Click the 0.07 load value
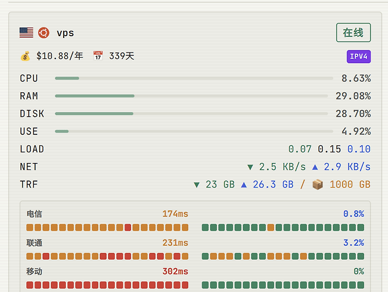The width and height of the screenshot is (388, 292). point(300,149)
